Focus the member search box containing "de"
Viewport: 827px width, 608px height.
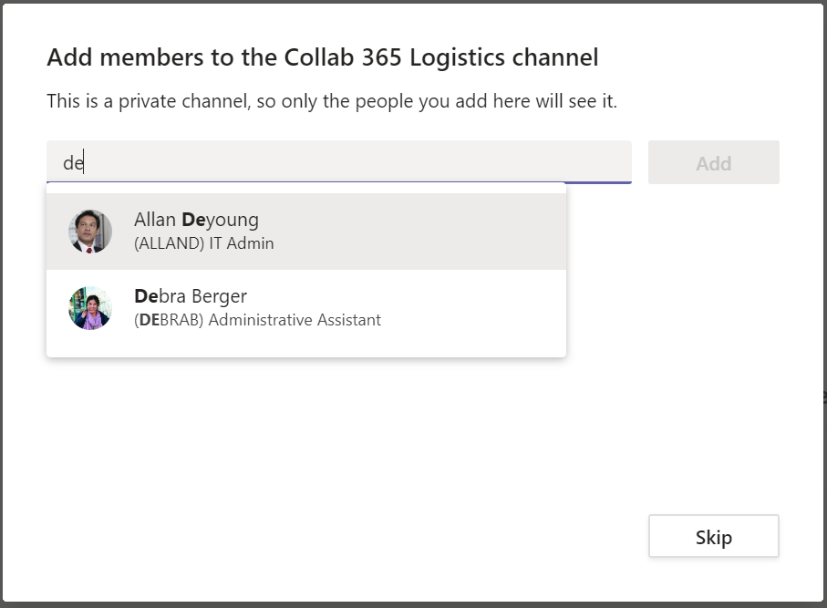(x=339, y=162)
